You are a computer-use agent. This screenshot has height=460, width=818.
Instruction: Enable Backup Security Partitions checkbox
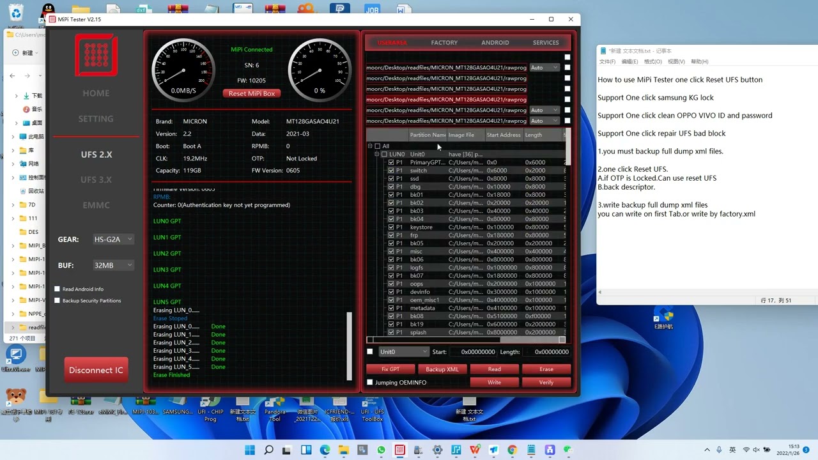coord(58,300)
